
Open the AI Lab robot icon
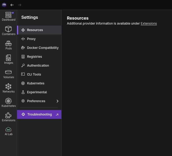click(x=8, y=129)
